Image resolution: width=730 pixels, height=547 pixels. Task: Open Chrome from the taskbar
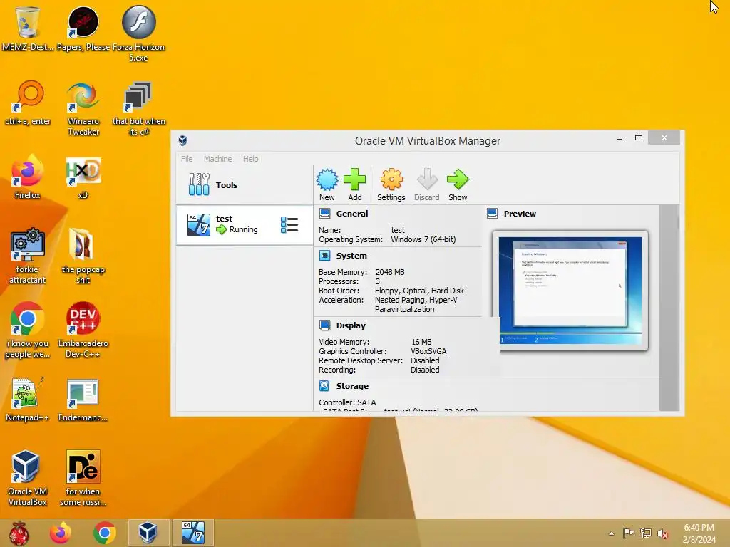tap(104, 533)
